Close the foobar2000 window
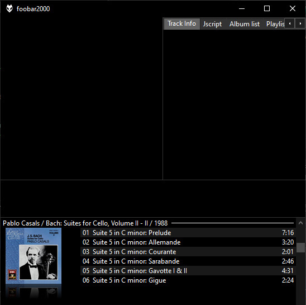Image resolution: width=306 pixels, height=305 pixels. (x=293, y=8)
